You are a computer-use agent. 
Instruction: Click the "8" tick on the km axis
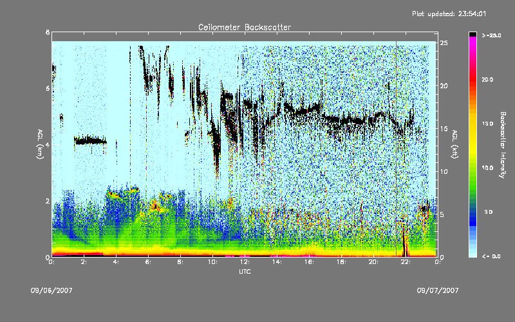(48, 32)
